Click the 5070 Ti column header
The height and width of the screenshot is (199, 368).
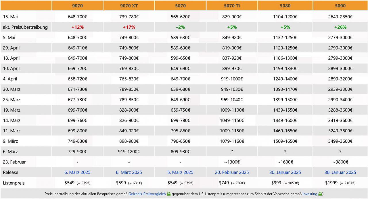pos(232,5)
